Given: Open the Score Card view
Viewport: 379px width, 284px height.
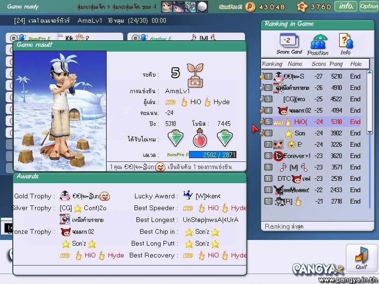Looking at the screenshot, I should click(x=289, y=44).
